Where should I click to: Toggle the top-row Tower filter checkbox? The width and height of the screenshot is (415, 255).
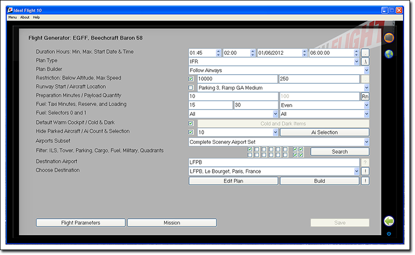pos(257,149)
